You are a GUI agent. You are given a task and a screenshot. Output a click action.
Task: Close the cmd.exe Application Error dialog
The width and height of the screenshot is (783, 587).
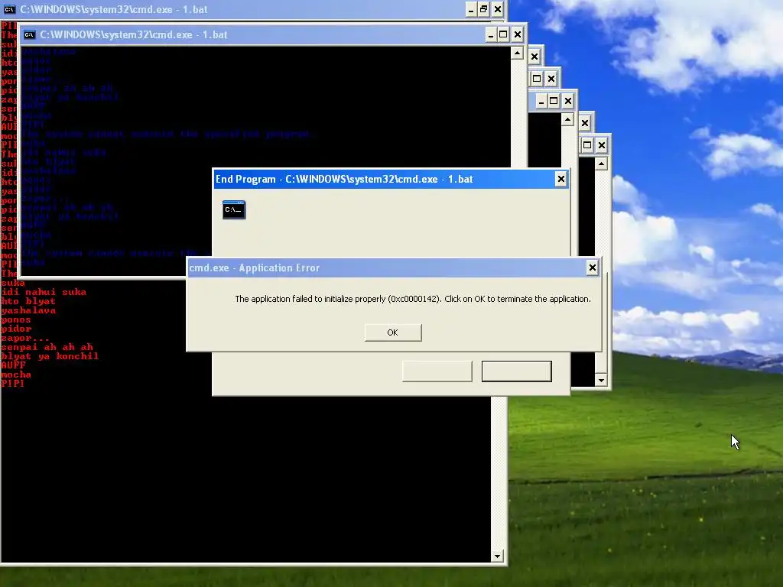(593, 268)
